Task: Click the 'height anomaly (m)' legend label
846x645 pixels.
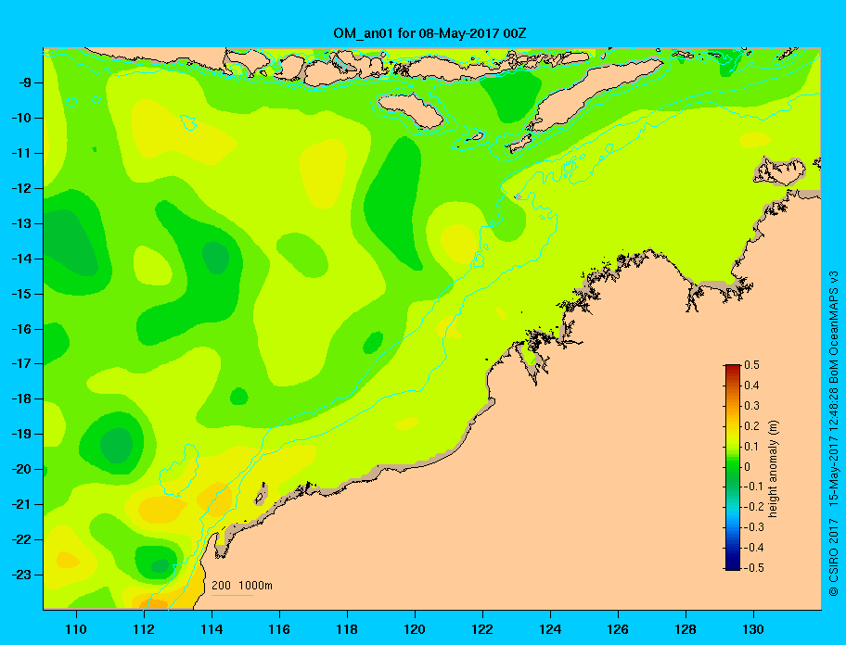Action: click(773, 468)
